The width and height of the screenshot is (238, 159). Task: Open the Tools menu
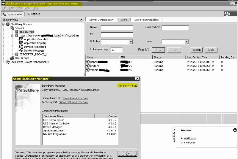[x=19, y=8]
